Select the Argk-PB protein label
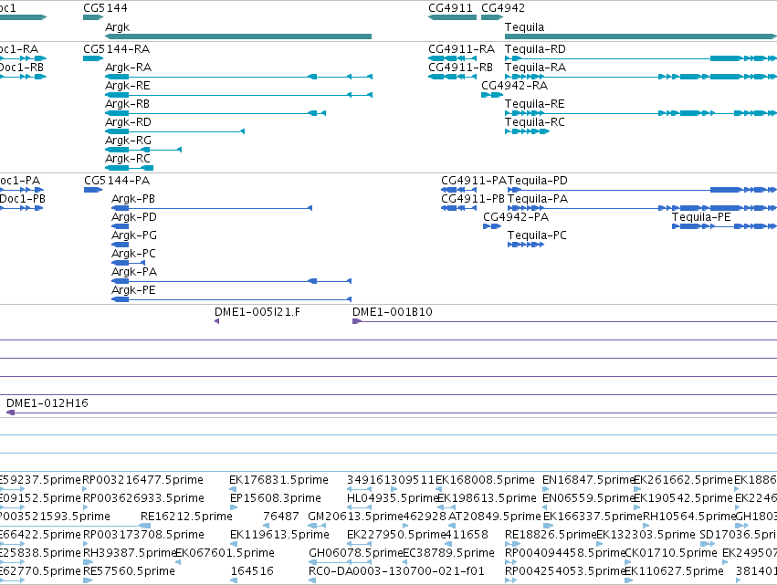 (133, 199)
